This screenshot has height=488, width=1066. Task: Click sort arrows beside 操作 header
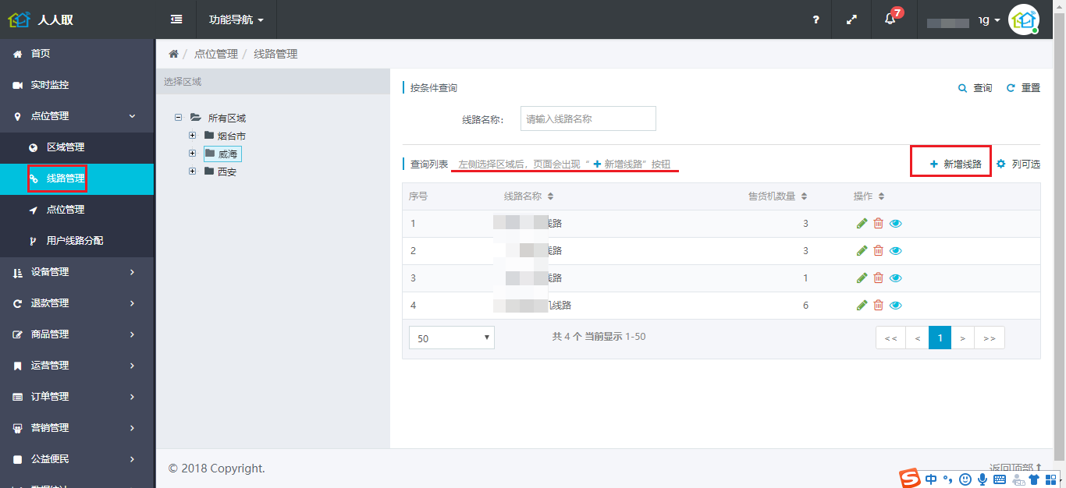click(882, 196)
